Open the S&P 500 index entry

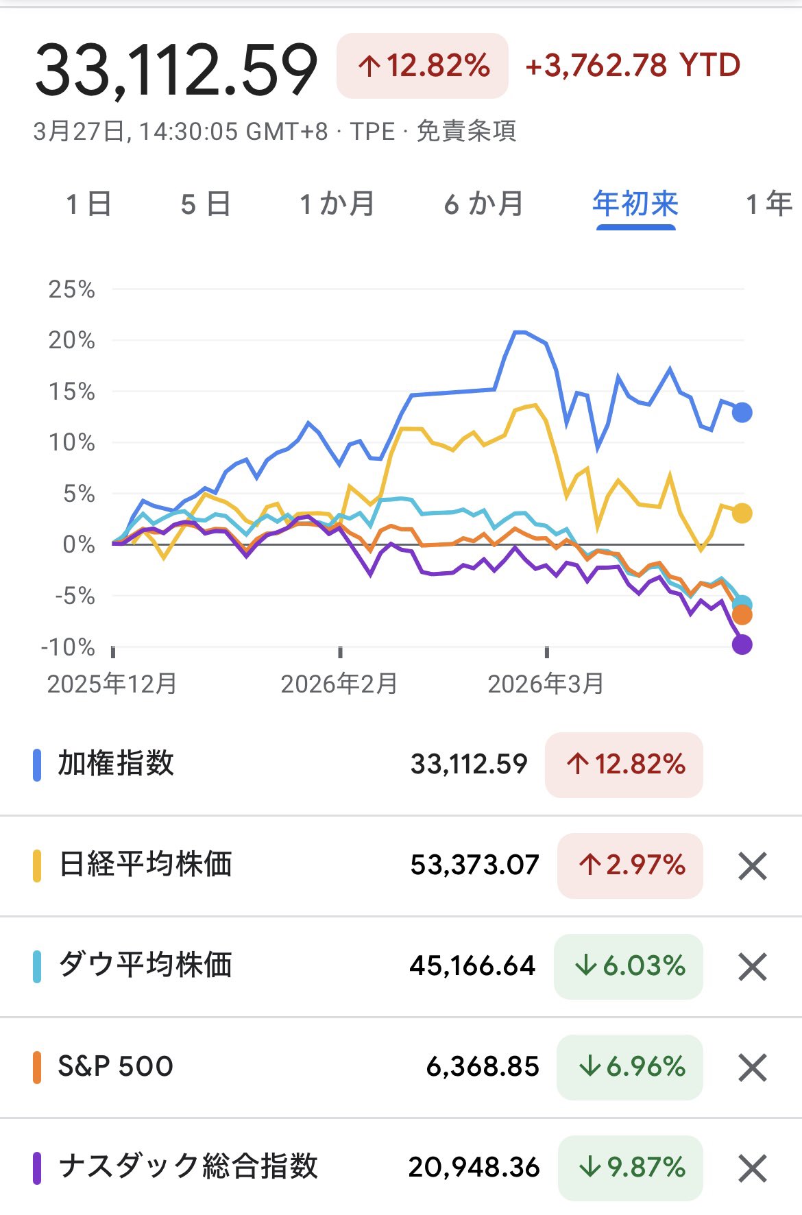point(115,1067)
